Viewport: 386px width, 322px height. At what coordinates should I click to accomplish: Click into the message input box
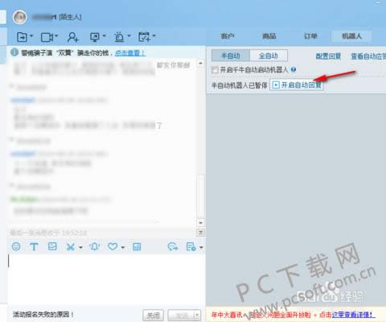click(106, 279)
